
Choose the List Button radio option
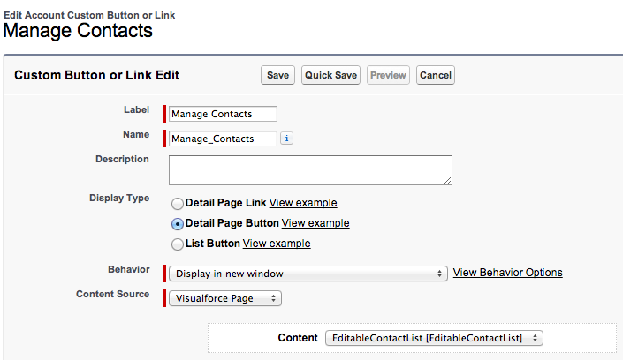tap(178, 244)
